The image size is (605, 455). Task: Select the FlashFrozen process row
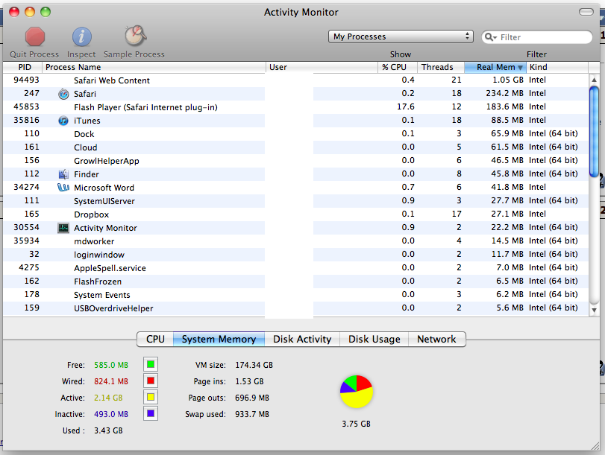click(x=296, y=281)
